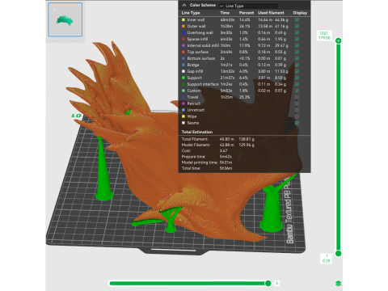Toggle display of Overhang wall
Image resolution: width=388 pixels, height=291 pixels.
[297, 32]
